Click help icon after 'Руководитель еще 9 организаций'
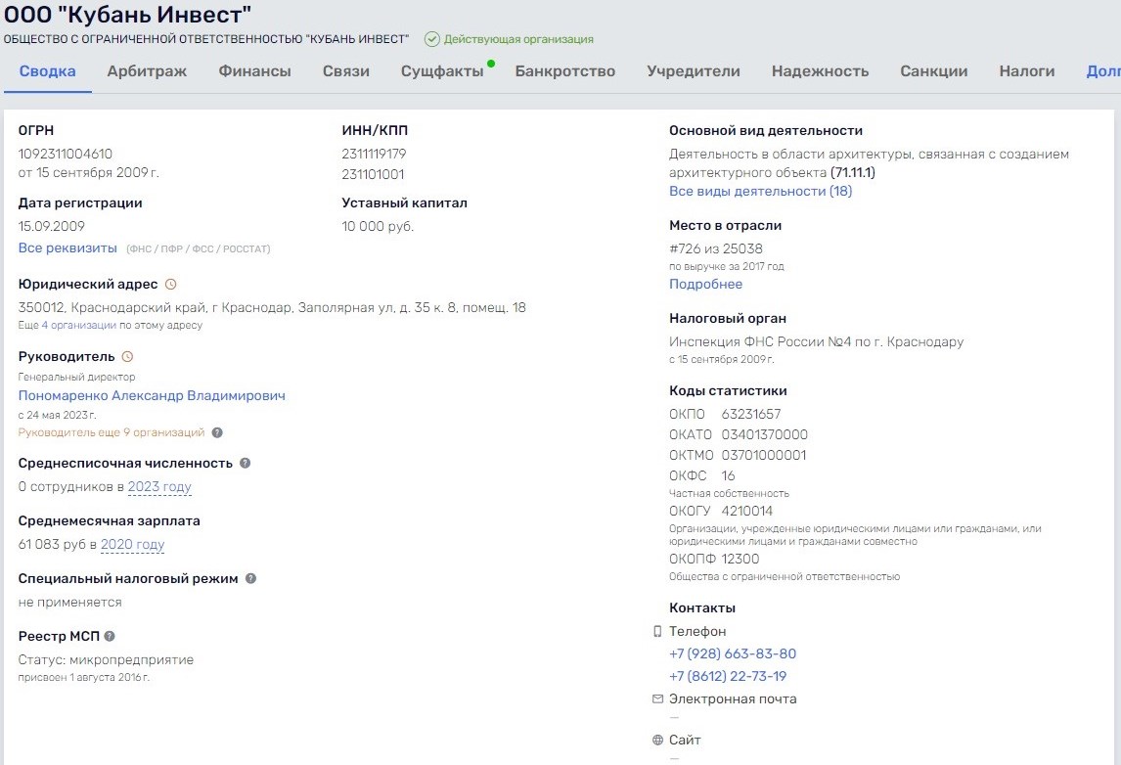 [217, 432]
